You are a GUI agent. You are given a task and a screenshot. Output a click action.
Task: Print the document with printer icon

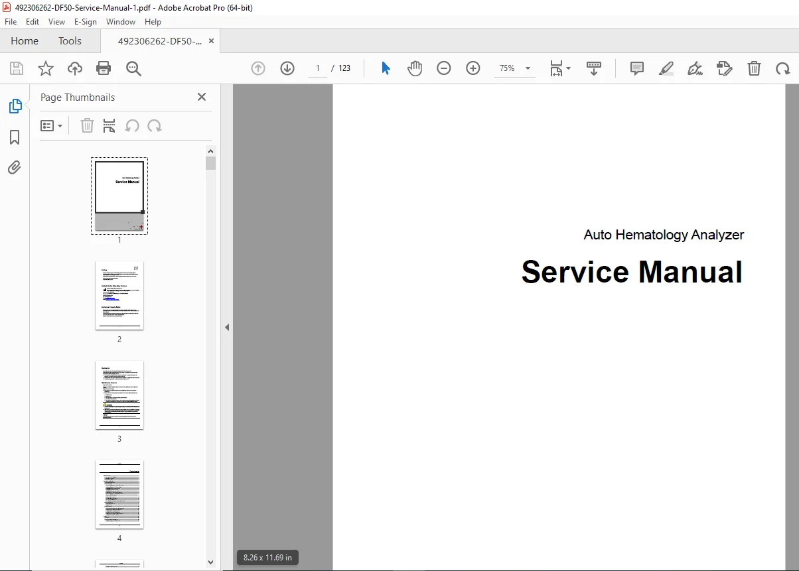104,68
